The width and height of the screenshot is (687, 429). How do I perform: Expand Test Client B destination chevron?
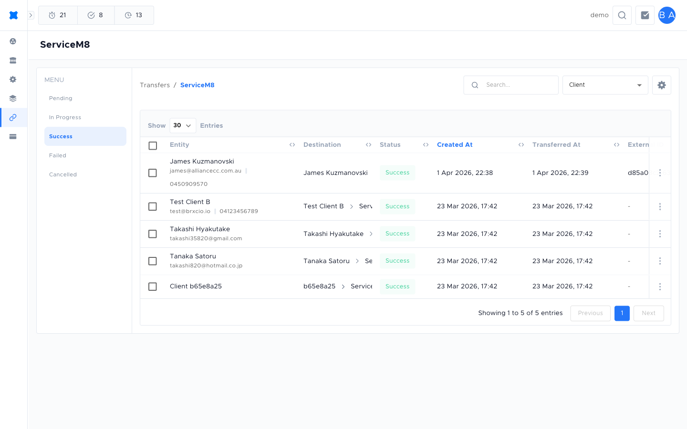(352, 206)
